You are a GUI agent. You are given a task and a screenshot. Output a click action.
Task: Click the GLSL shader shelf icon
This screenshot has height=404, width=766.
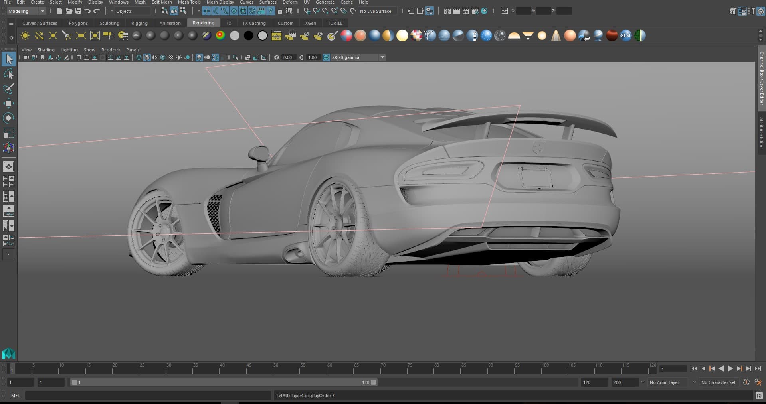(625, 36)
